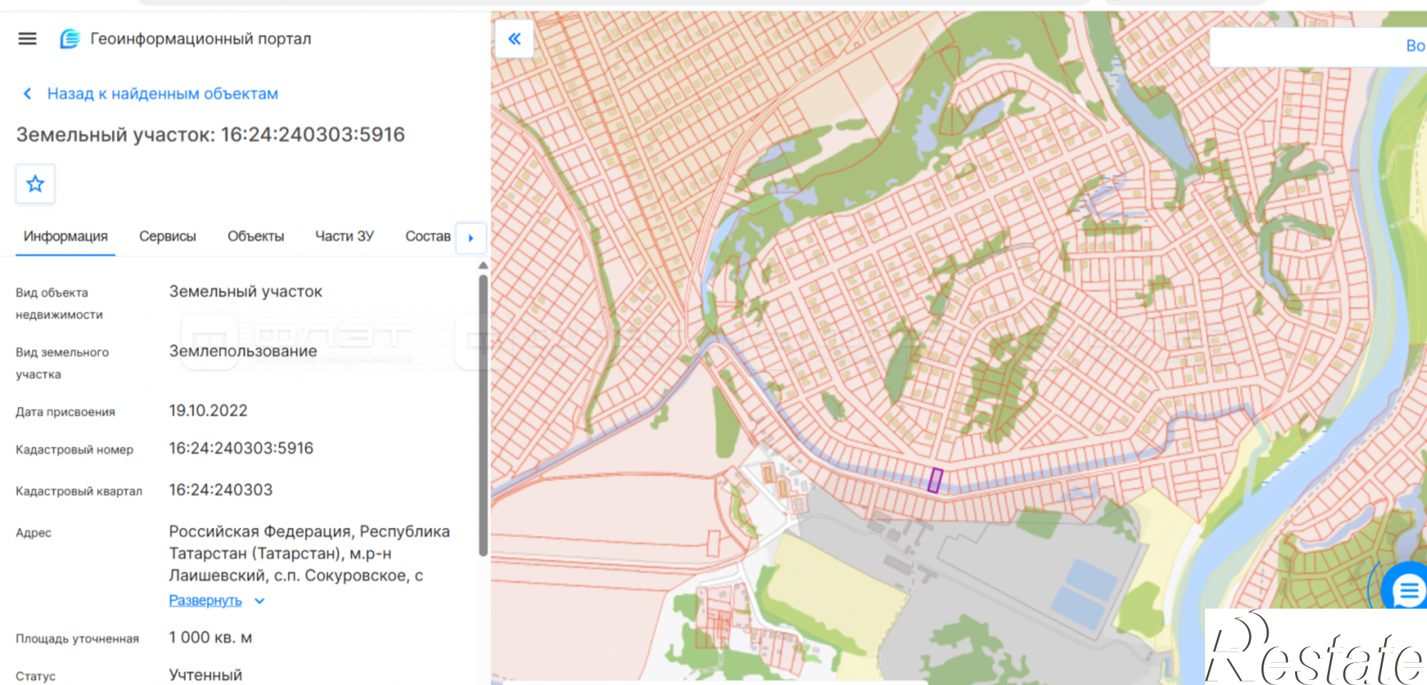This screenshot has width=1427, height=685.
Task: Click the Адрес label
Action: point(34,533)
